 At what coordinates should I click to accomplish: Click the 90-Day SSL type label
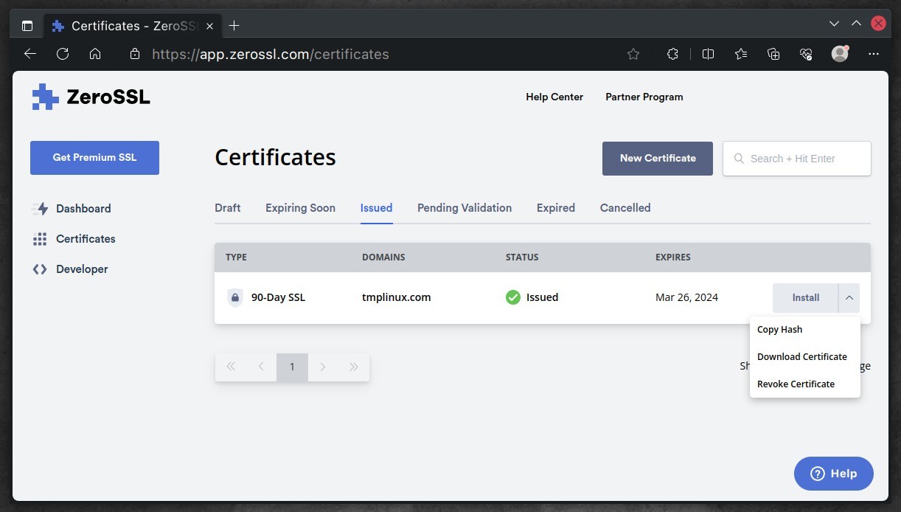(x=278, y=297)
